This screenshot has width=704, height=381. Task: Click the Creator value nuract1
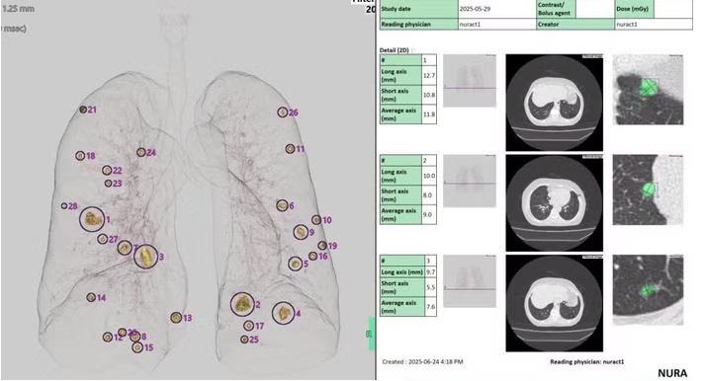626,25
